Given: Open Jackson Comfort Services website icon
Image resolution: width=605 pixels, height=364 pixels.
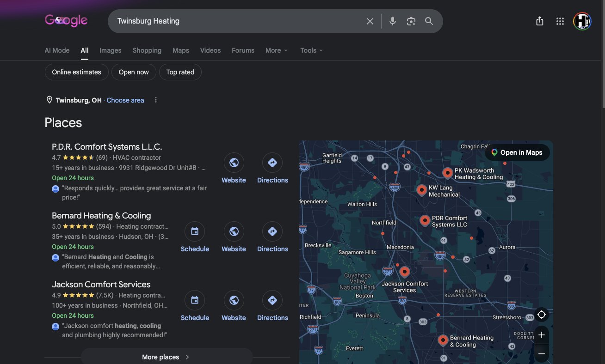Looking at the screenshot, I should pos(234,300).
